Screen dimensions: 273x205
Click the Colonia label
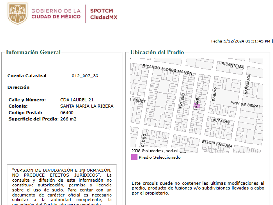tap(18, 106)
